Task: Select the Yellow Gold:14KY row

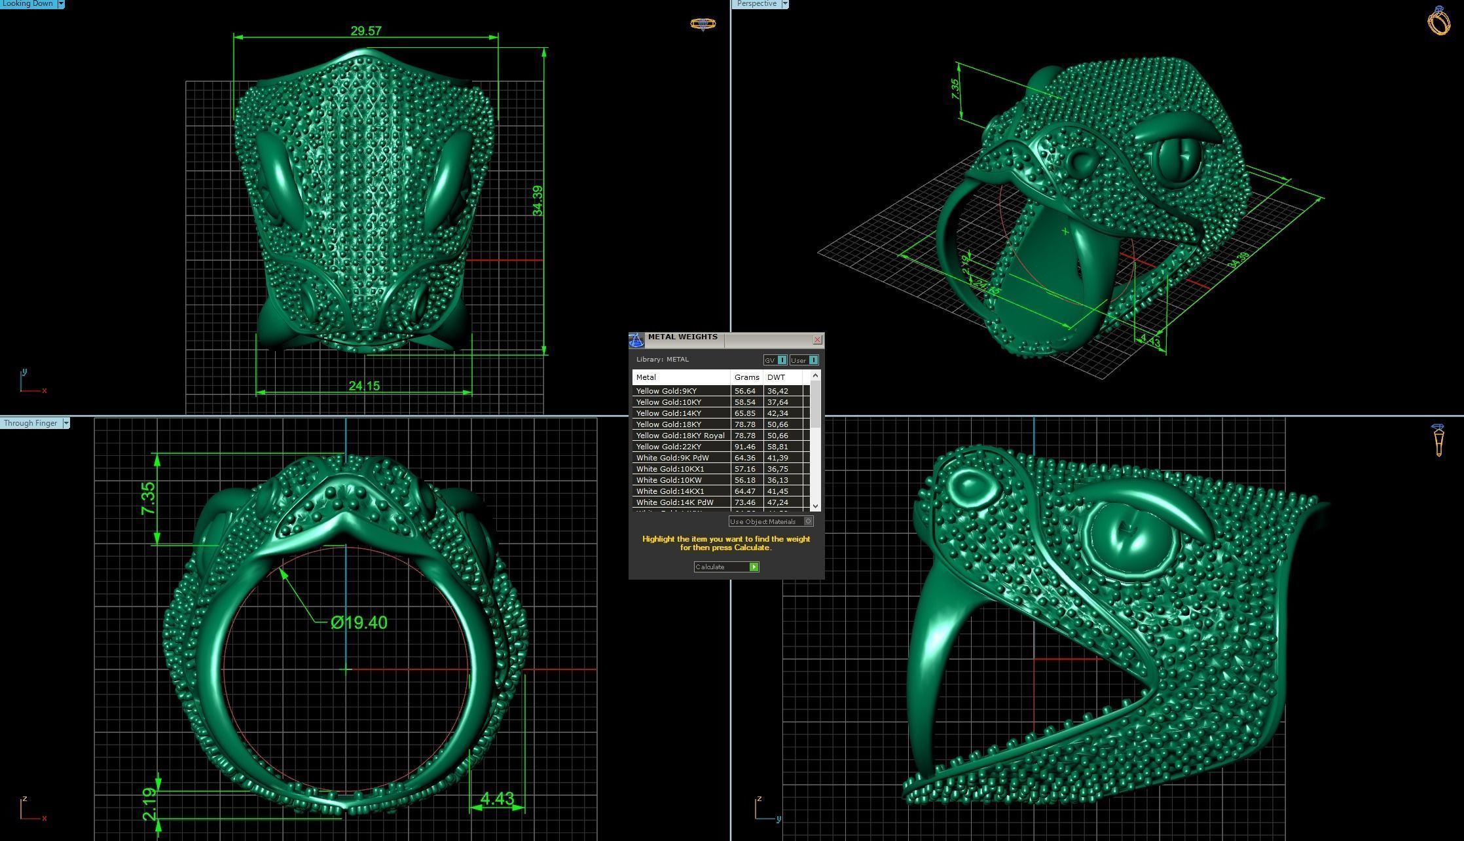Action: [721, 413]
